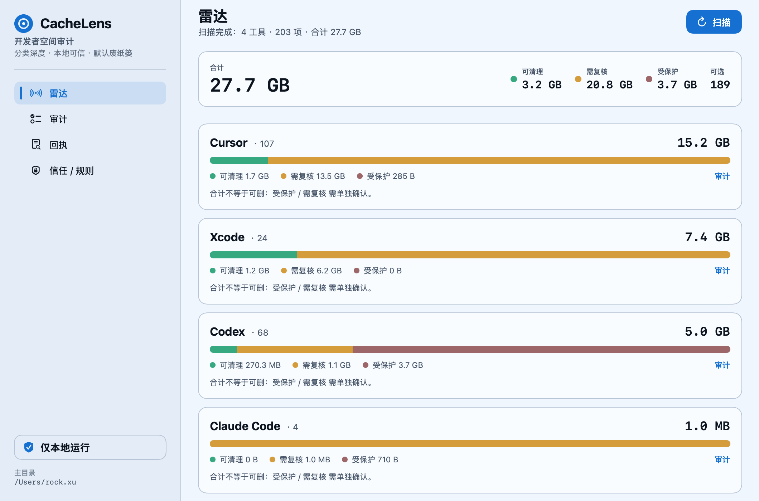Go to 信任 / 规则 section

90,170
